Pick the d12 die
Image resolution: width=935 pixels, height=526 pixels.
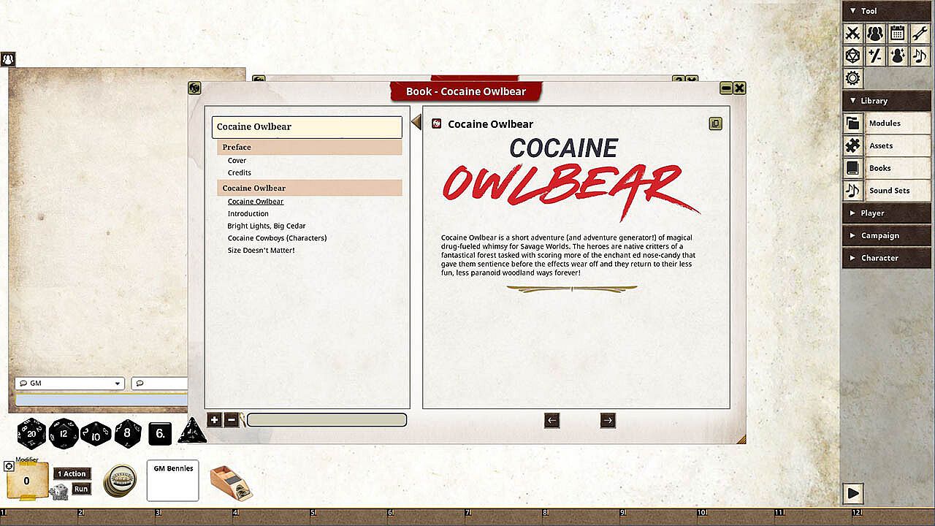coord(64,433)
